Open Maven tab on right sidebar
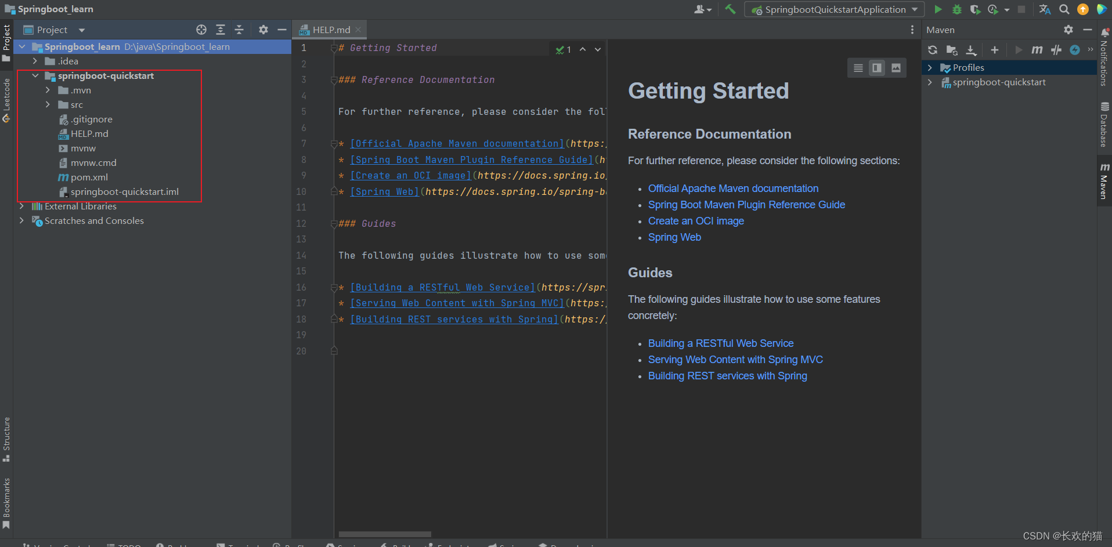Viewport: 1112px width, 547px height. pos(1104,181)
